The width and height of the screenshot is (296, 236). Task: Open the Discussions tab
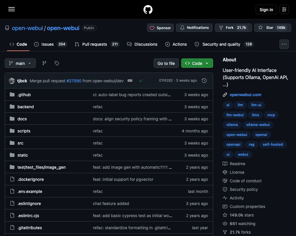click(x=142, y=44)
